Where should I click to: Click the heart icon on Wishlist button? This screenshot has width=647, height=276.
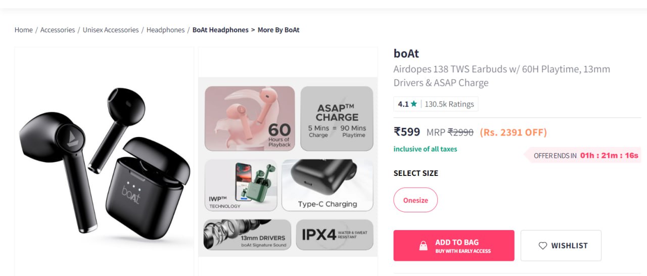(x=542, y=246)
